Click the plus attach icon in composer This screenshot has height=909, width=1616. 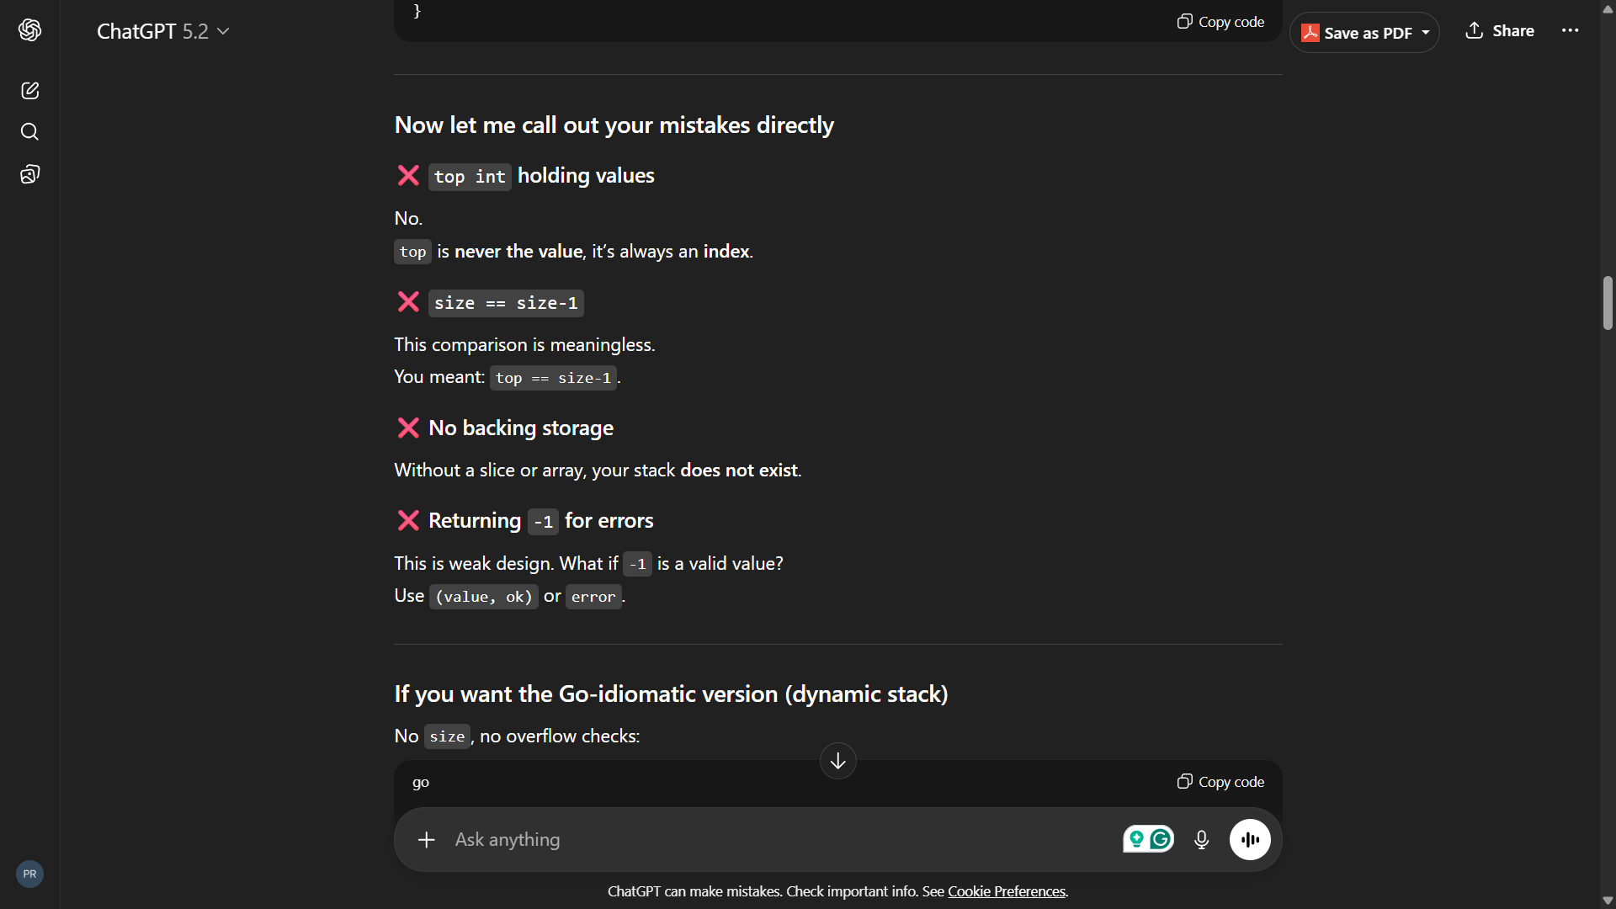click(x=427, y=840)
